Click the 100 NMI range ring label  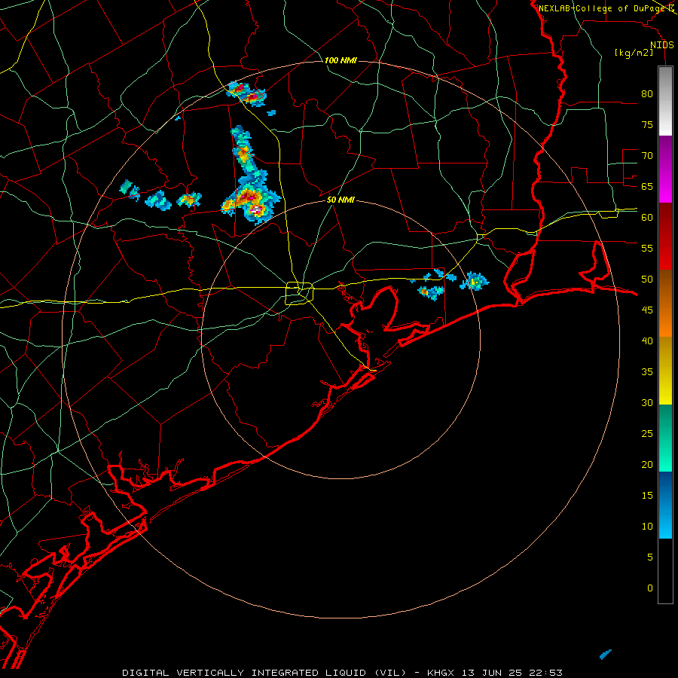coord(341,60)
